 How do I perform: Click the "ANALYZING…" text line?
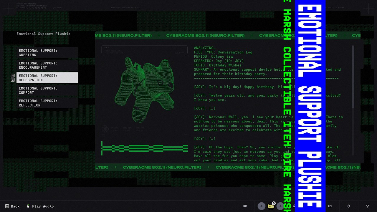[205, 48]
